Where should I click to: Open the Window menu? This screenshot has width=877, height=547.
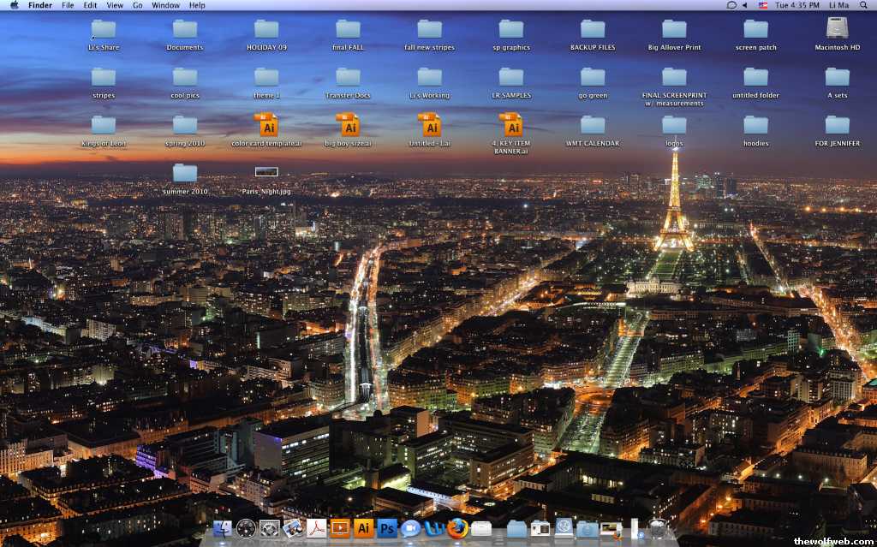point(165,5)
